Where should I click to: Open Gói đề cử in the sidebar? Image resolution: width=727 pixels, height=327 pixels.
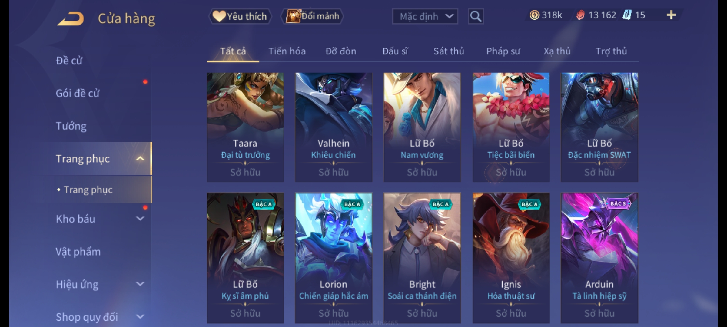(78, 93)
